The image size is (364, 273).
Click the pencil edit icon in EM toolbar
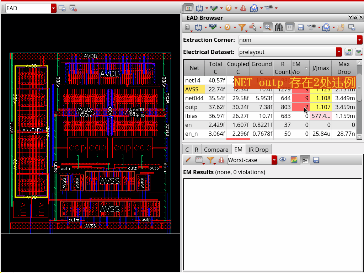click(188, 160)
